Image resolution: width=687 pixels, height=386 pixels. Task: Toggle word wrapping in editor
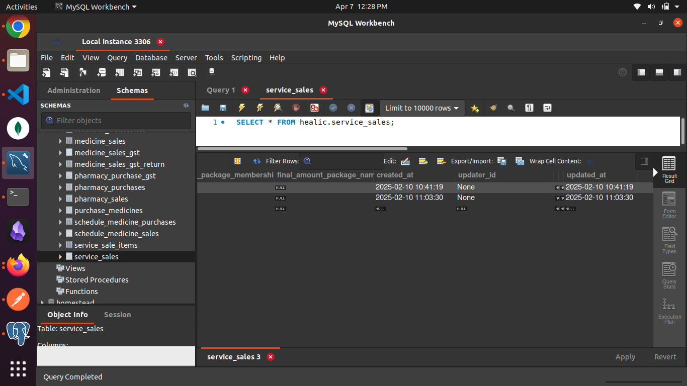click(x=547, y=108)
